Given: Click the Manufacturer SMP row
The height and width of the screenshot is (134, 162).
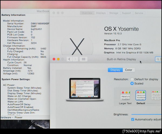Looking at the screenshot, I should pos(22,26).
